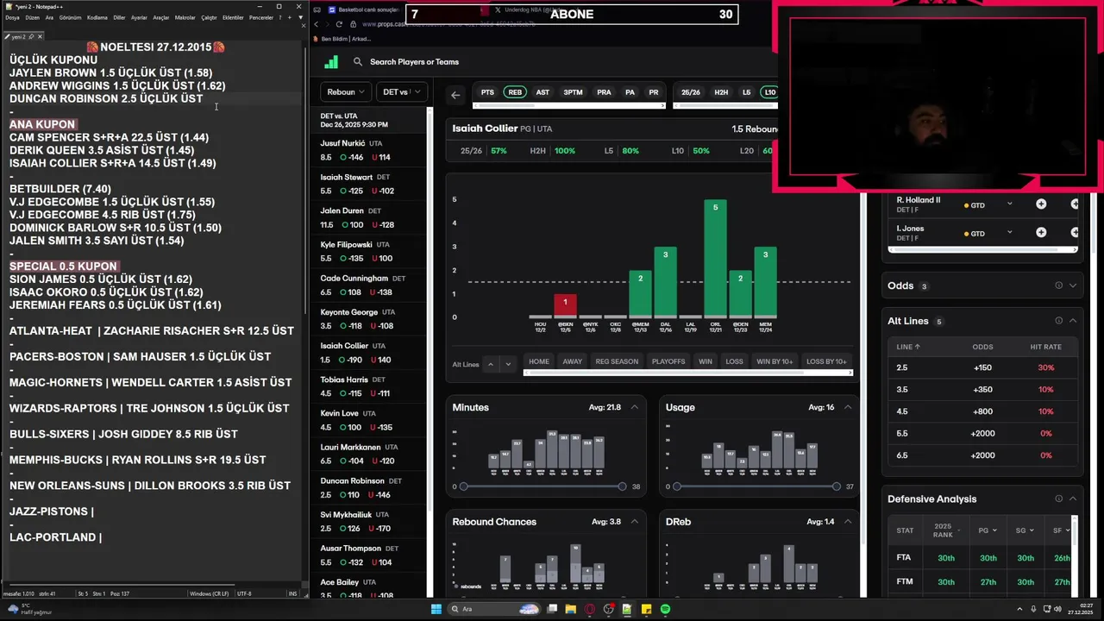
Task: Select the PTS stat tab
Action: point(487,92)
